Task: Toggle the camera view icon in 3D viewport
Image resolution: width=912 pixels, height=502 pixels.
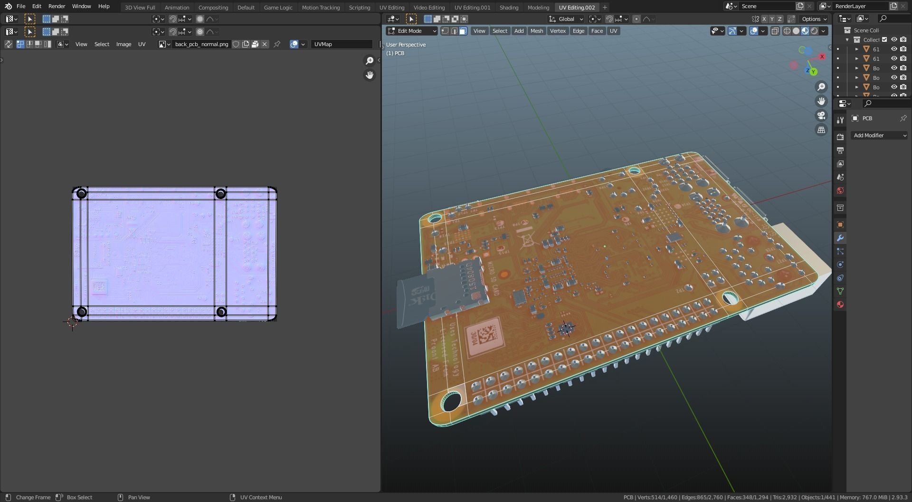Action: 821,115
